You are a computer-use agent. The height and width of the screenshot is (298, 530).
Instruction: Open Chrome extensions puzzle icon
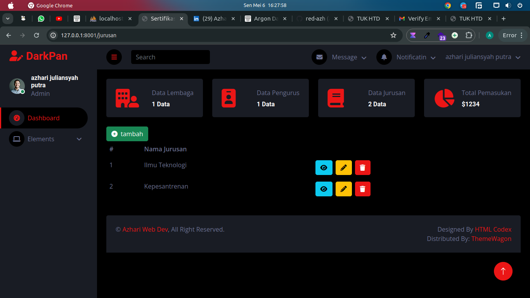pos(468,35)
